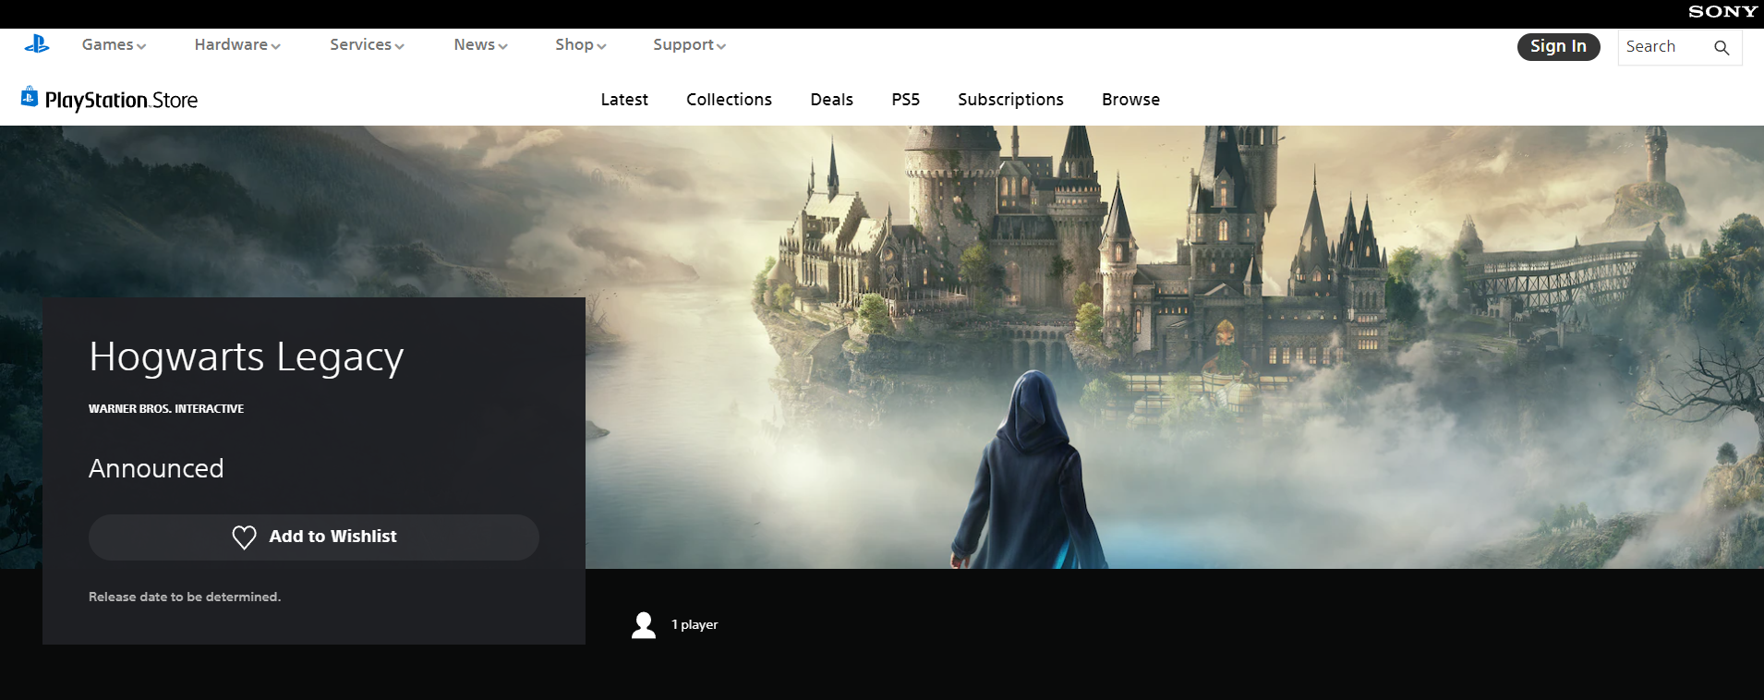
Task: Expand the Shop dropdown menu
Action: pos(580,44)
